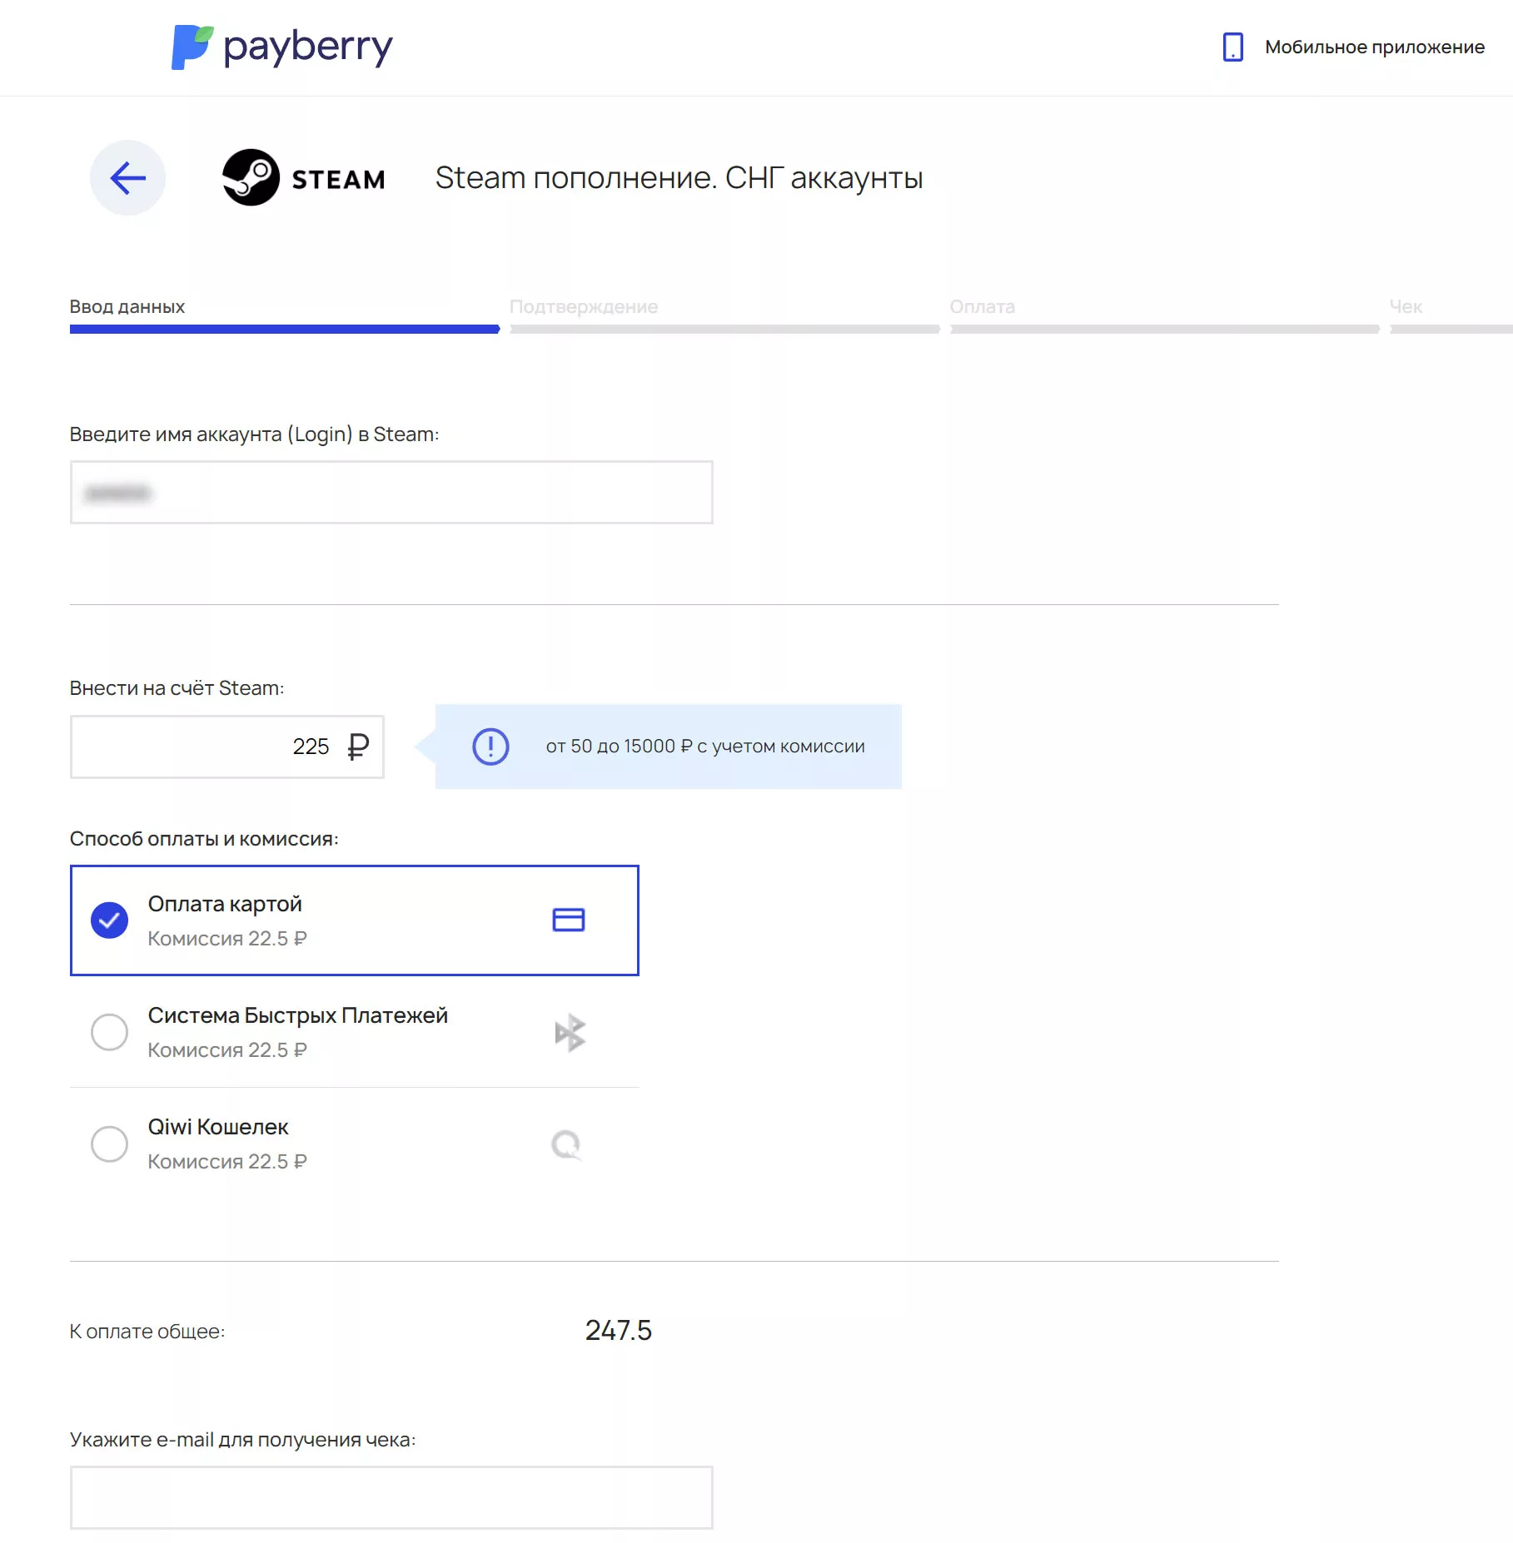Focus the Steam login input field

[x=391, y=493]
